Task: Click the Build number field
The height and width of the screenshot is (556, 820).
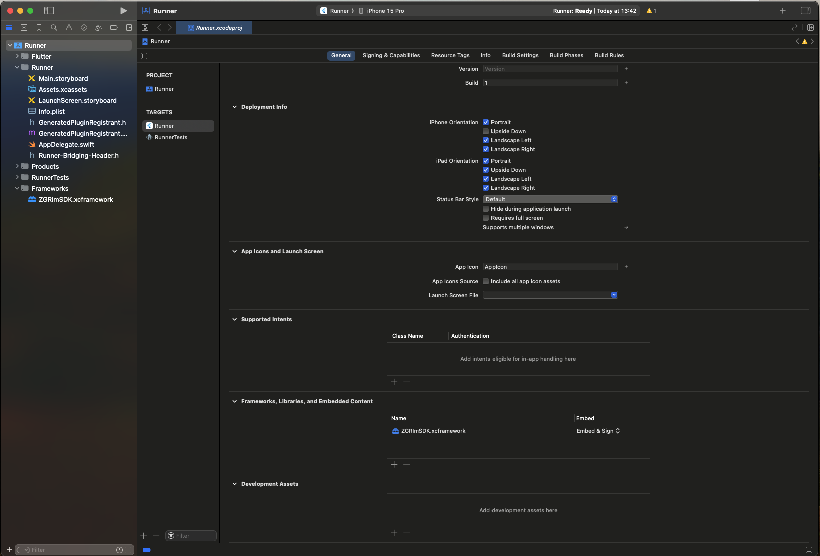Action: (x=550, y=83)
